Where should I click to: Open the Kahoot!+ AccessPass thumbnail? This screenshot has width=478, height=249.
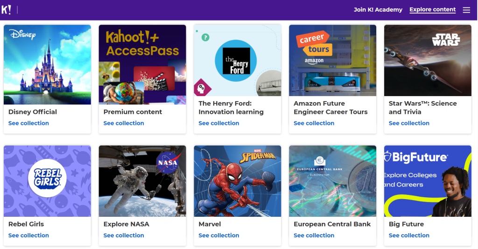click(142, 64)
